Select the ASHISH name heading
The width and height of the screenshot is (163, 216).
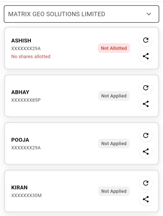(x=21, y=41)
